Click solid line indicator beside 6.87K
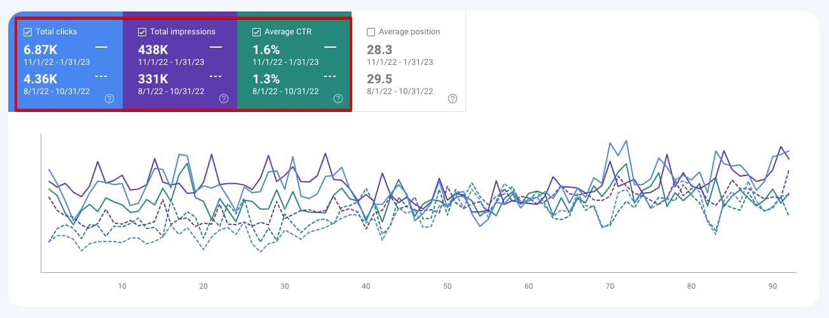 [101, 47]
